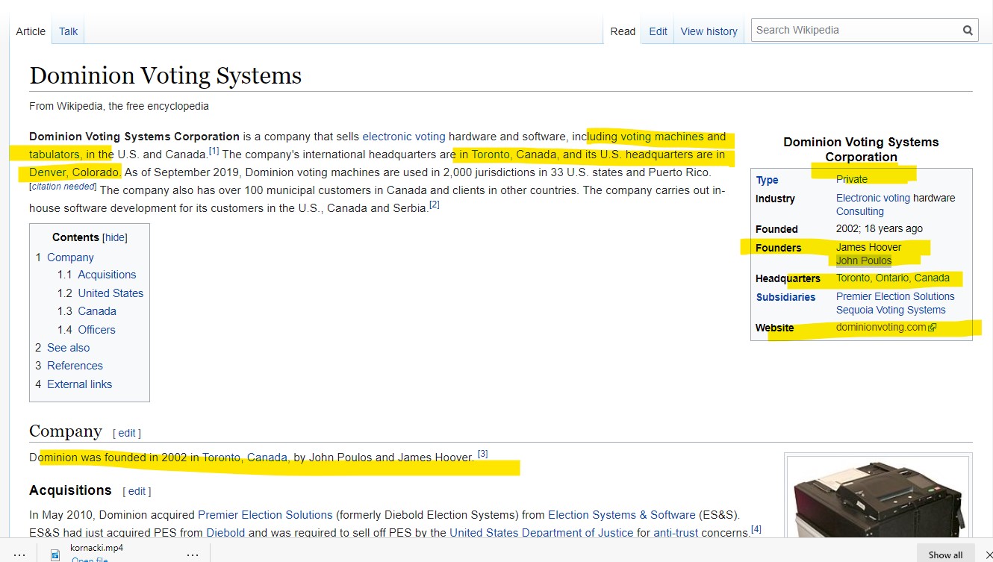Jump to References in the Contents

[75, 366]
